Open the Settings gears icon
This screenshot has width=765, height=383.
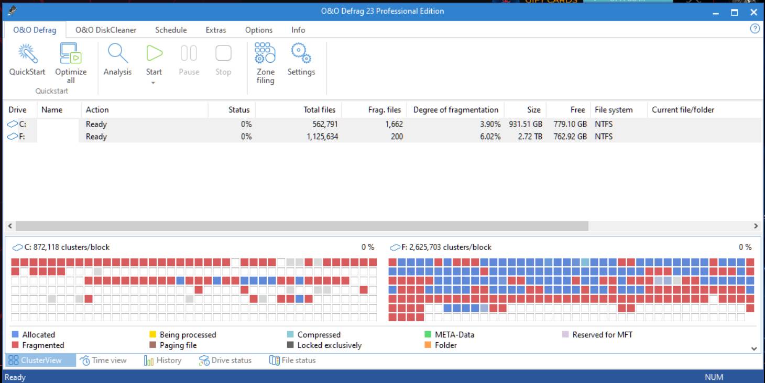[301, 53]
